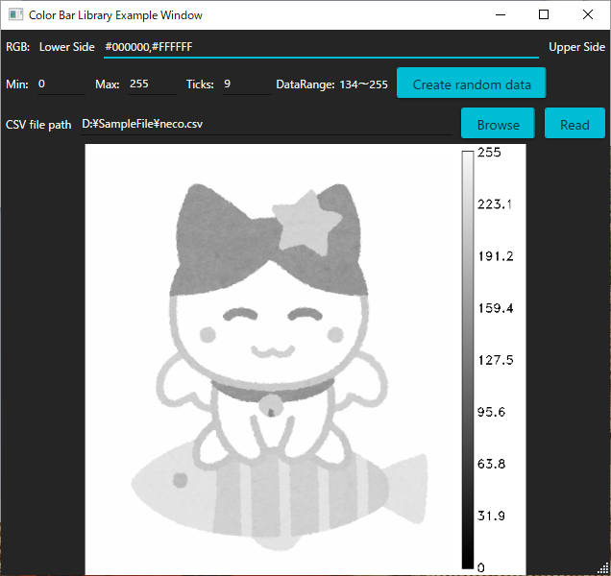
Task: Click the DataRange 134～255 label
Action: (331, 84)
